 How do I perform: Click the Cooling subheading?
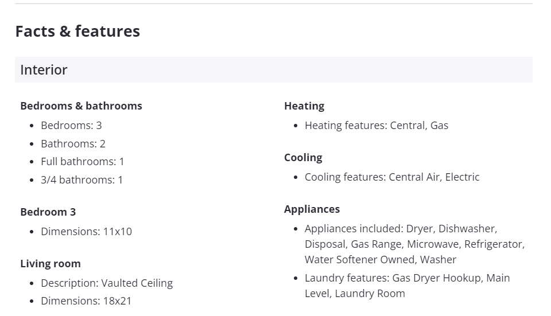click(303, 158)
